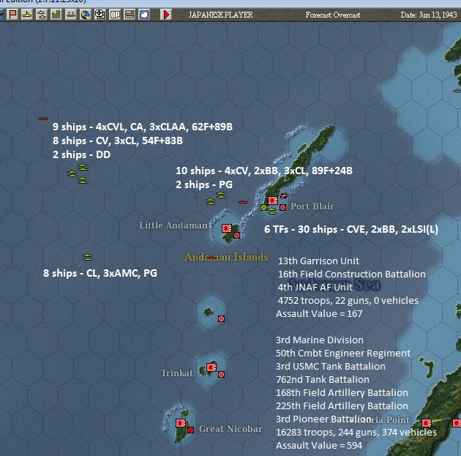This screenshot has width=461, height=456.
Task: Select the red ship icon over Andaman Islands label
Action: (212, 258)
